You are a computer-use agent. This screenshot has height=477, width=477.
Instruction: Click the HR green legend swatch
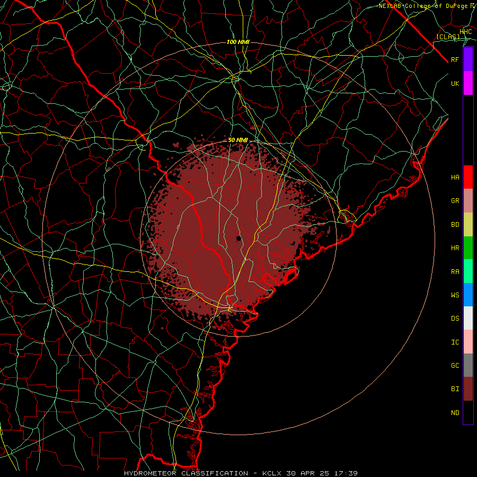(468, 248)
